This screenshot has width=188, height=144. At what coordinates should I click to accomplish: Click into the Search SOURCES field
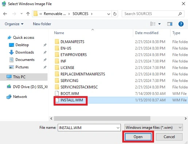click(x=153, y=14)
